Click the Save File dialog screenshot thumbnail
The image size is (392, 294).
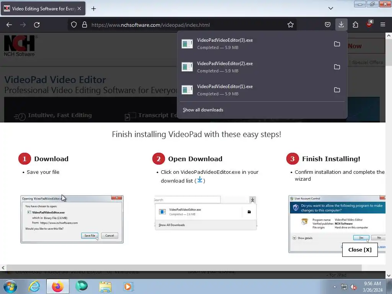pyautogui.click(x=72, y=219)
